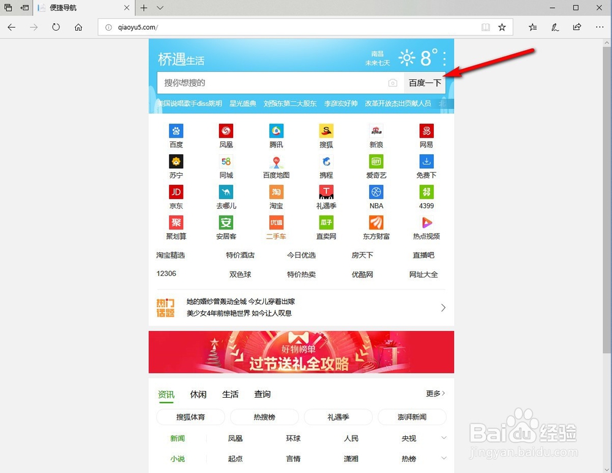Show the tab previews dropdown arrow
The image size is (612, 473).
[160, 8]
